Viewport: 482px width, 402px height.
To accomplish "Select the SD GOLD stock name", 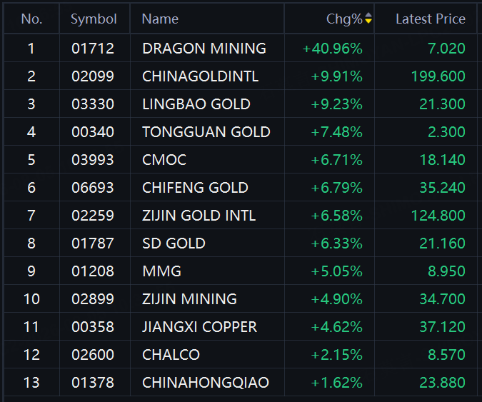I will coord(174,243).
